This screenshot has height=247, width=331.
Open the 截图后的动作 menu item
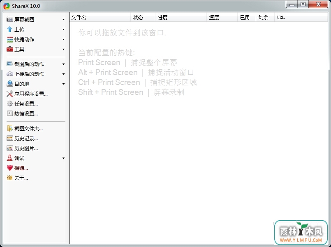pyautogui.click(x=36, y=64)
